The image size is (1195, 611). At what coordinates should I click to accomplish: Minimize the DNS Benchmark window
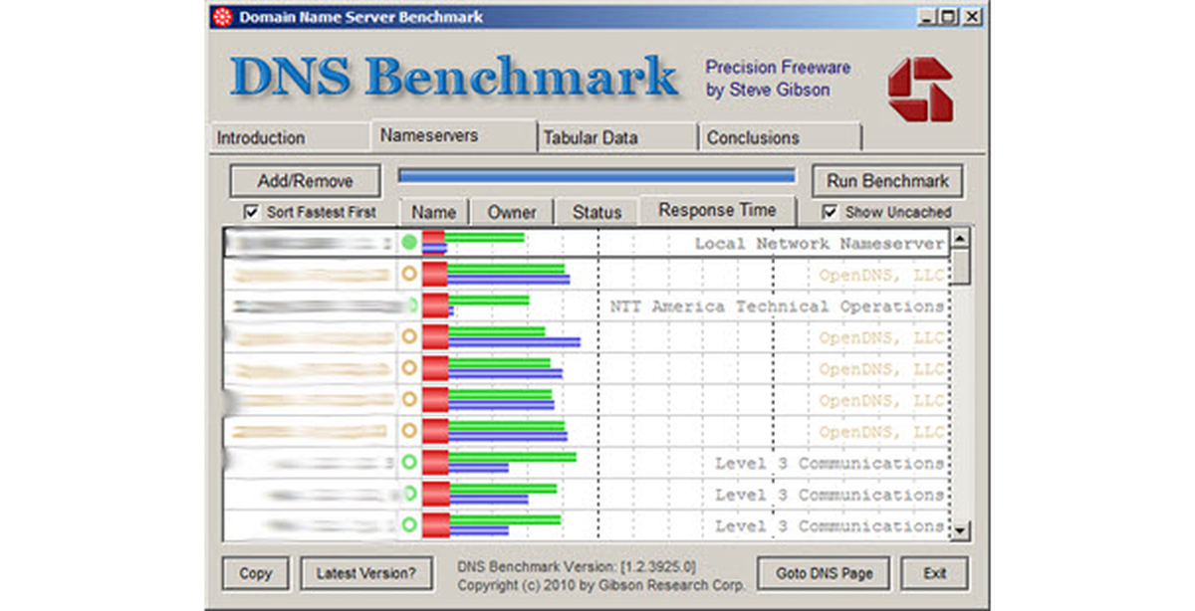(927, 17)
